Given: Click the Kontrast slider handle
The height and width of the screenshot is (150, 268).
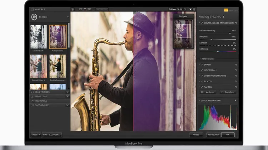Looking at the screenshot, I should [x=218, y=46].
